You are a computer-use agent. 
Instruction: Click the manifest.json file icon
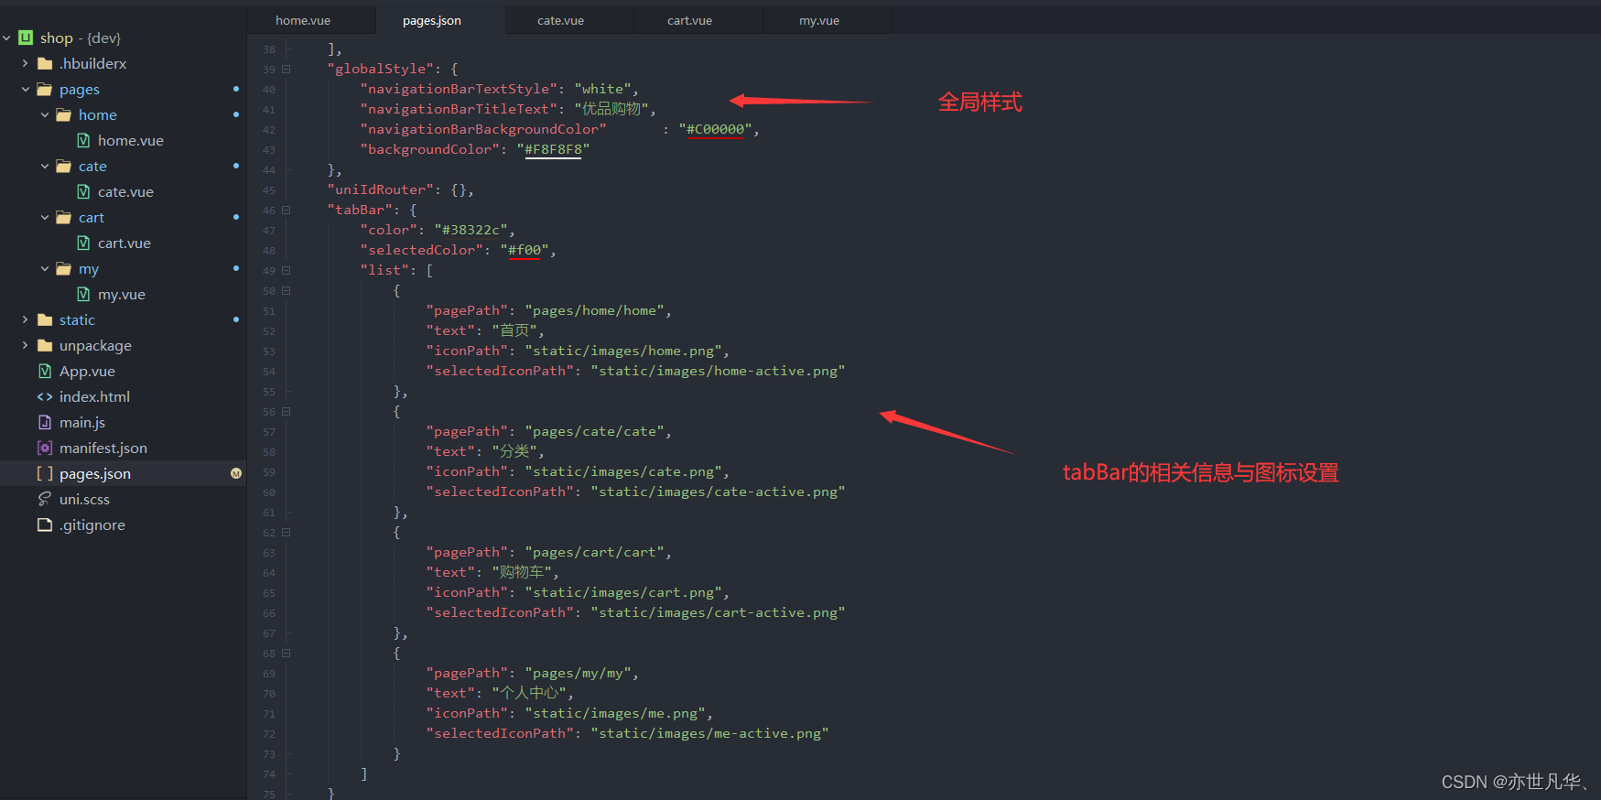pyautogui.click(x=45, y=448)
